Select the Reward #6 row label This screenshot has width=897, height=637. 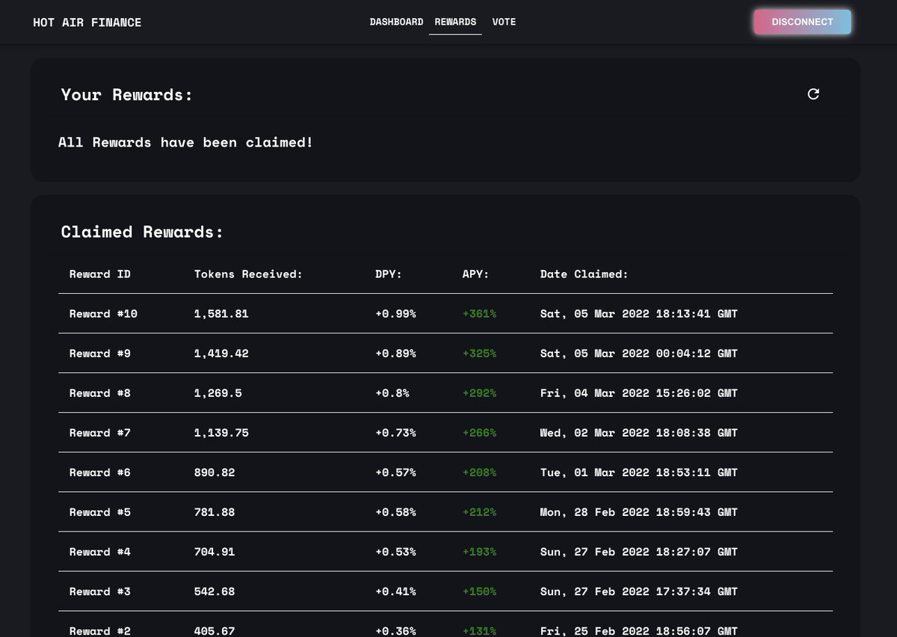tap(100, 473)
